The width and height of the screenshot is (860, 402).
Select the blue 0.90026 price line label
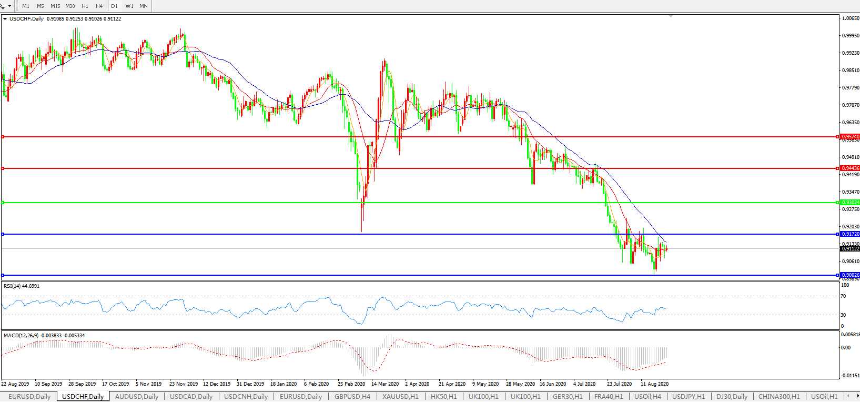(x=850, y=275)
